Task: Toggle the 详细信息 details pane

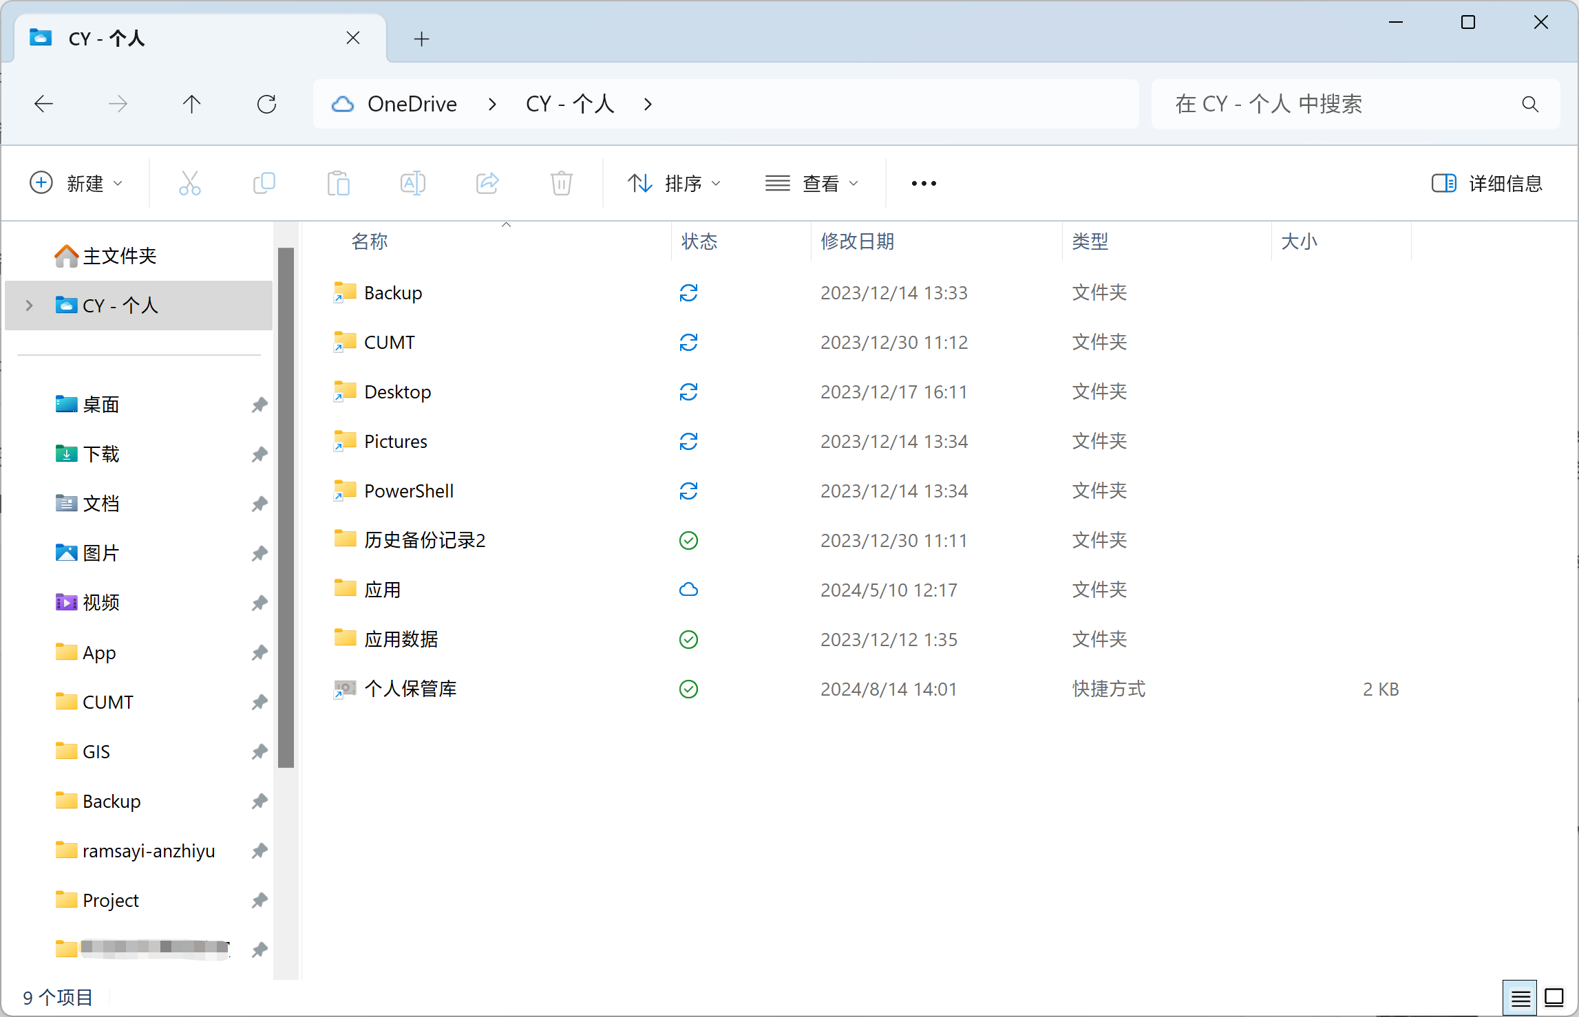Action: point(1487,183)
